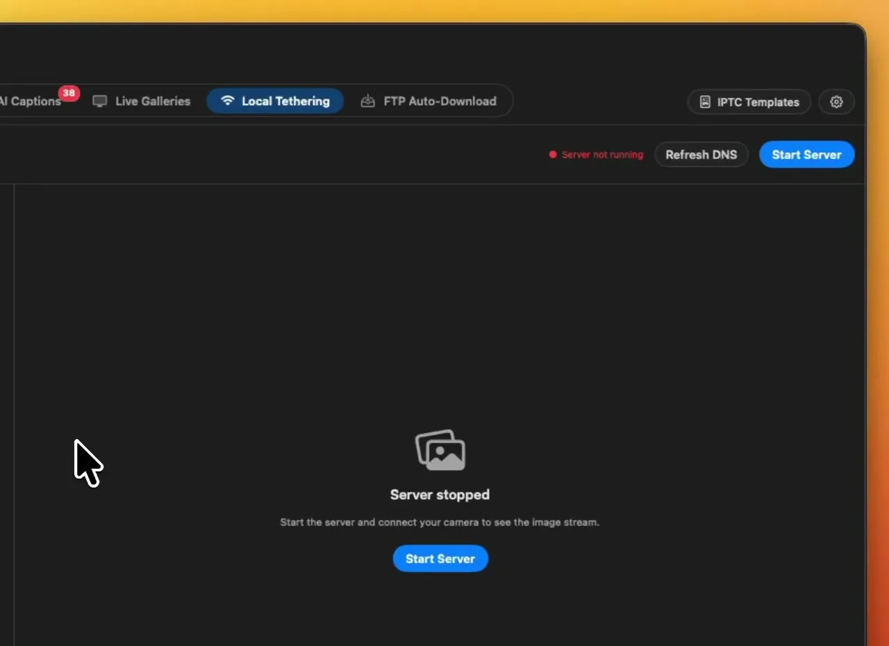Click the Refresh DNS button
Image resolution: width=889 pixels, height=646 pixels.
[x=701, y=154]
